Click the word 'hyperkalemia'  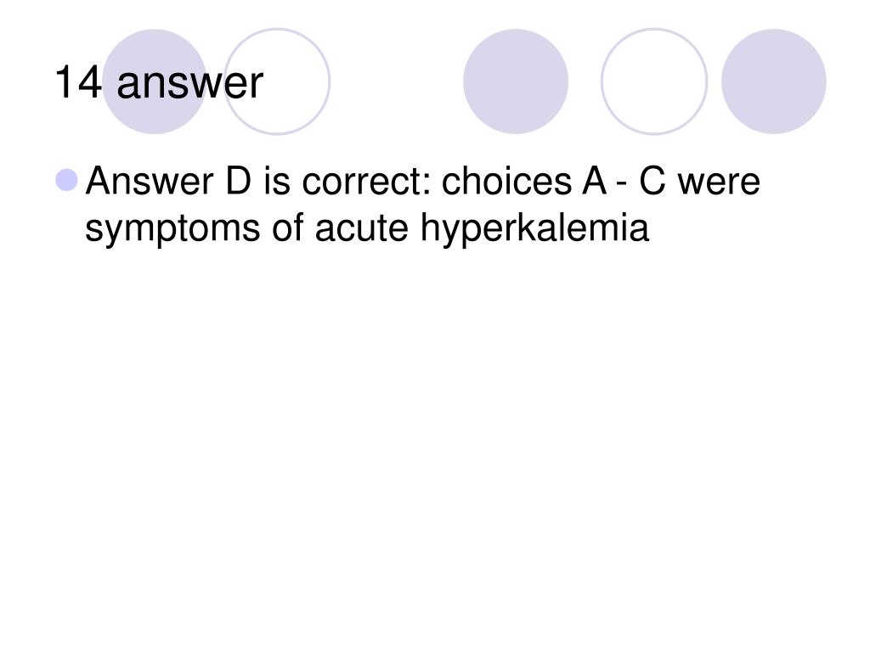(x=535, y=228)
